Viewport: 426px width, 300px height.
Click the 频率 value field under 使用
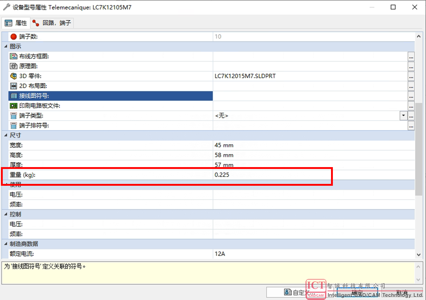(x=314, y=204)
